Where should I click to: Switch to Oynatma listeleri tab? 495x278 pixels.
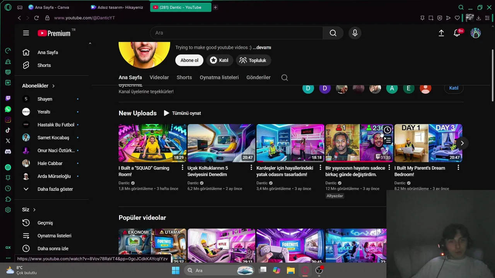coord(219,77)
